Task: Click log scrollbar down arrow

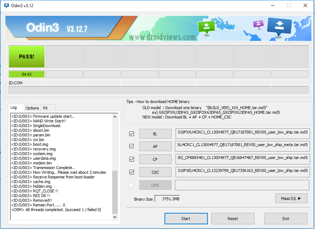Action: [115, 217]
